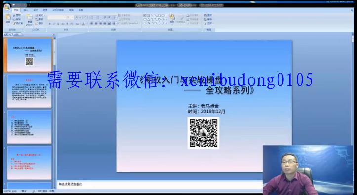Toggle left text alignment

click(x=92, y=23)
